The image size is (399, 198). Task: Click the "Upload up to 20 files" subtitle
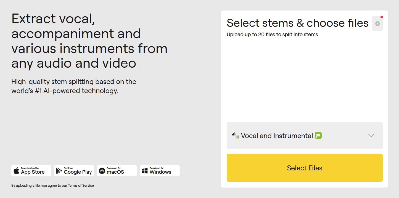pyautogui.click(x=272, y=35)
